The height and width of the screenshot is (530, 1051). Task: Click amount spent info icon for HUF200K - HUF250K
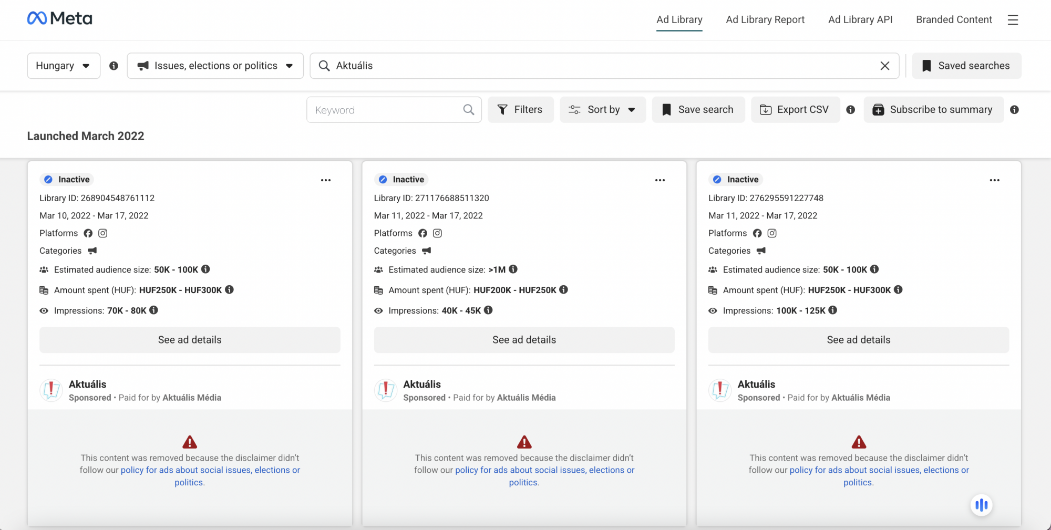(563, 289)
